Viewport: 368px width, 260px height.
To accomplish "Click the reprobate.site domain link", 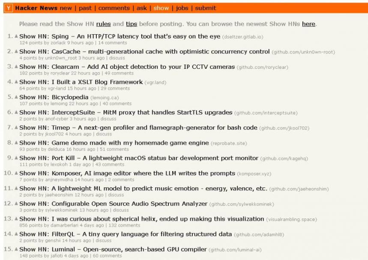I will [x=229, y=144].
